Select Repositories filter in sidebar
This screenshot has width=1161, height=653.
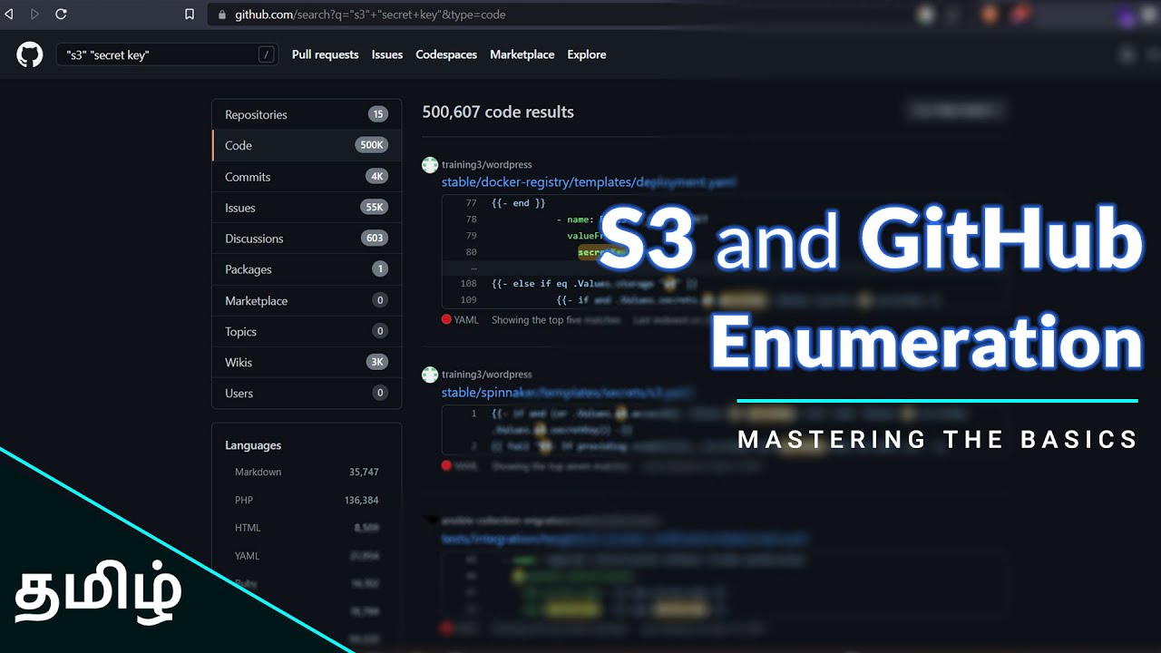pos(307,114)
